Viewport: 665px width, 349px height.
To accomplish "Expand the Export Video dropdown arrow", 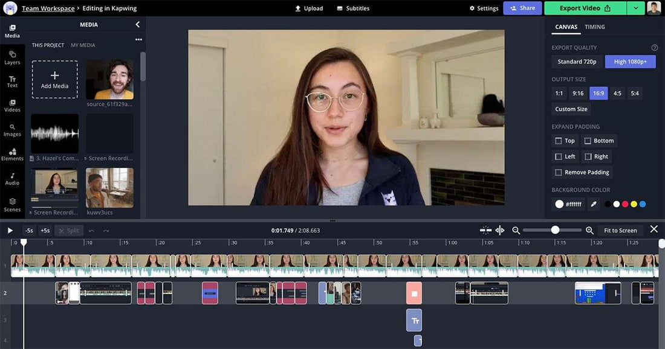I will pyautogui.click(x=635, y=8).
